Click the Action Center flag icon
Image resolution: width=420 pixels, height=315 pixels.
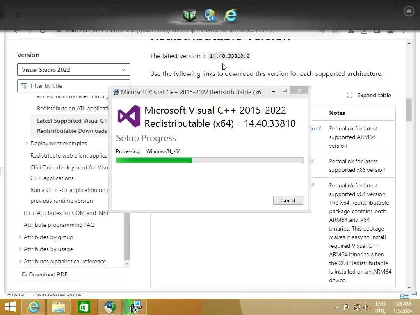click(347, 307)
